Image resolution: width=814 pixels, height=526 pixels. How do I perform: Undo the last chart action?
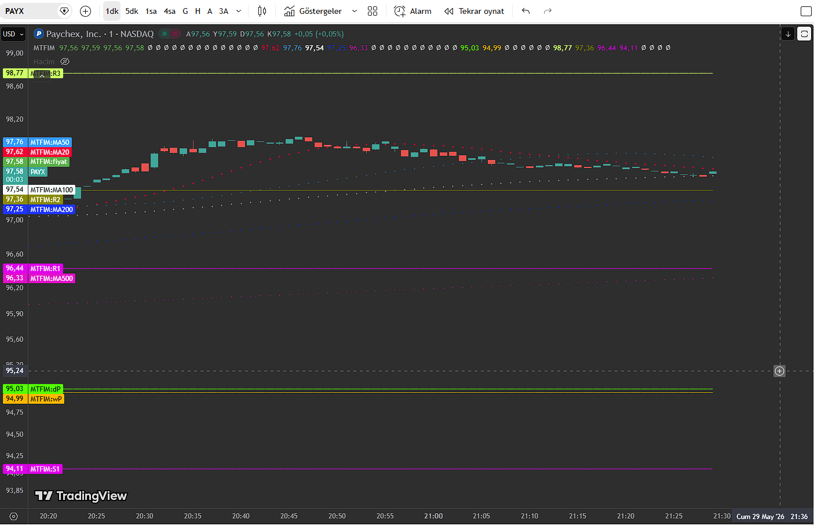tap(525, 11)
